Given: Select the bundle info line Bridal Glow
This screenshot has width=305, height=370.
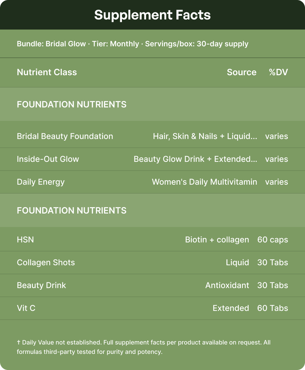Looking at the screenshot, I should (x=132, y=44).
